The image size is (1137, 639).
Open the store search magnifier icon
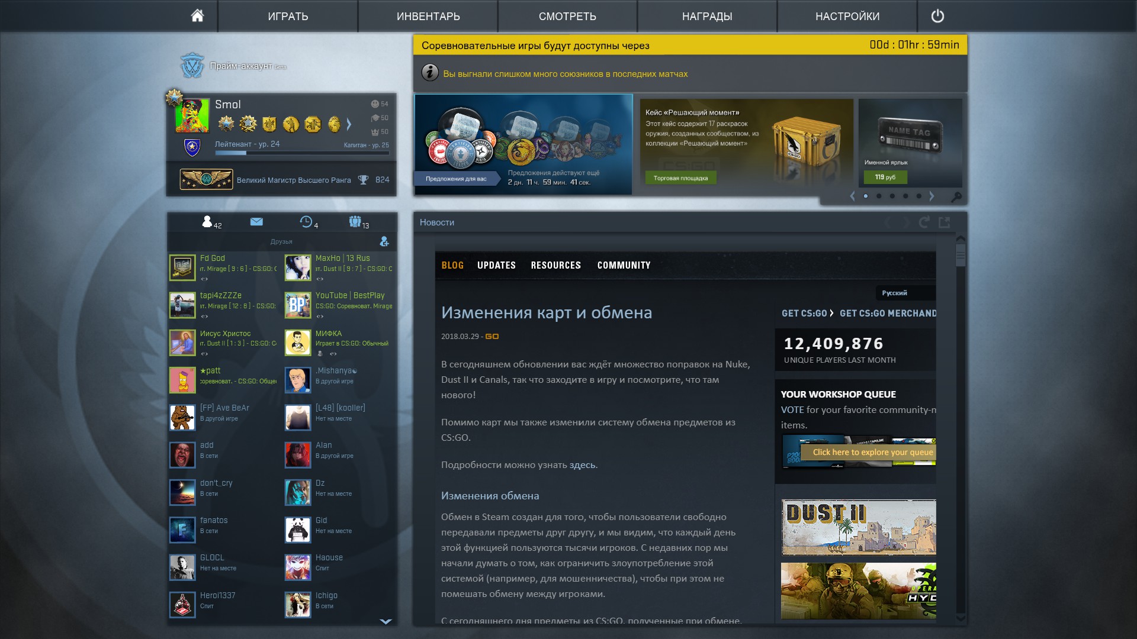point(956,196)
